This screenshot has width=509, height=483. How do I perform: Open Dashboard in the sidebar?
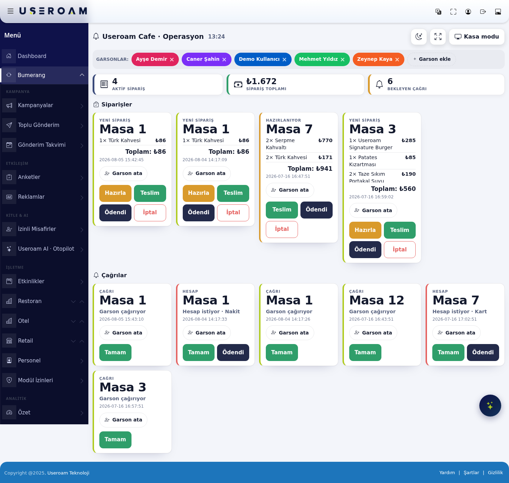pos(44,56)
